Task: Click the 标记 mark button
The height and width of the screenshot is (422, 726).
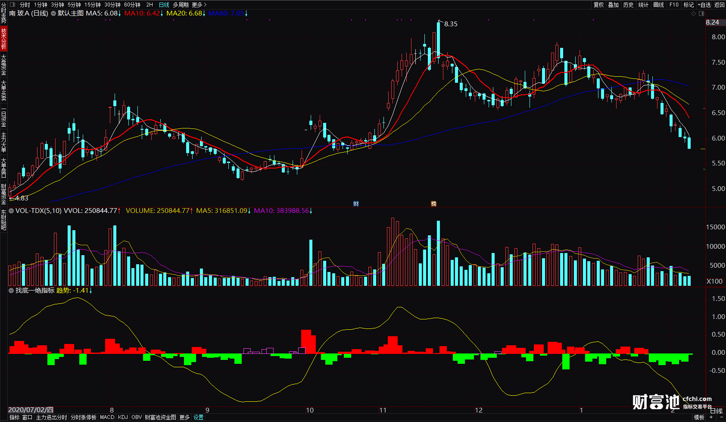Action: click(x=689, y=5)
